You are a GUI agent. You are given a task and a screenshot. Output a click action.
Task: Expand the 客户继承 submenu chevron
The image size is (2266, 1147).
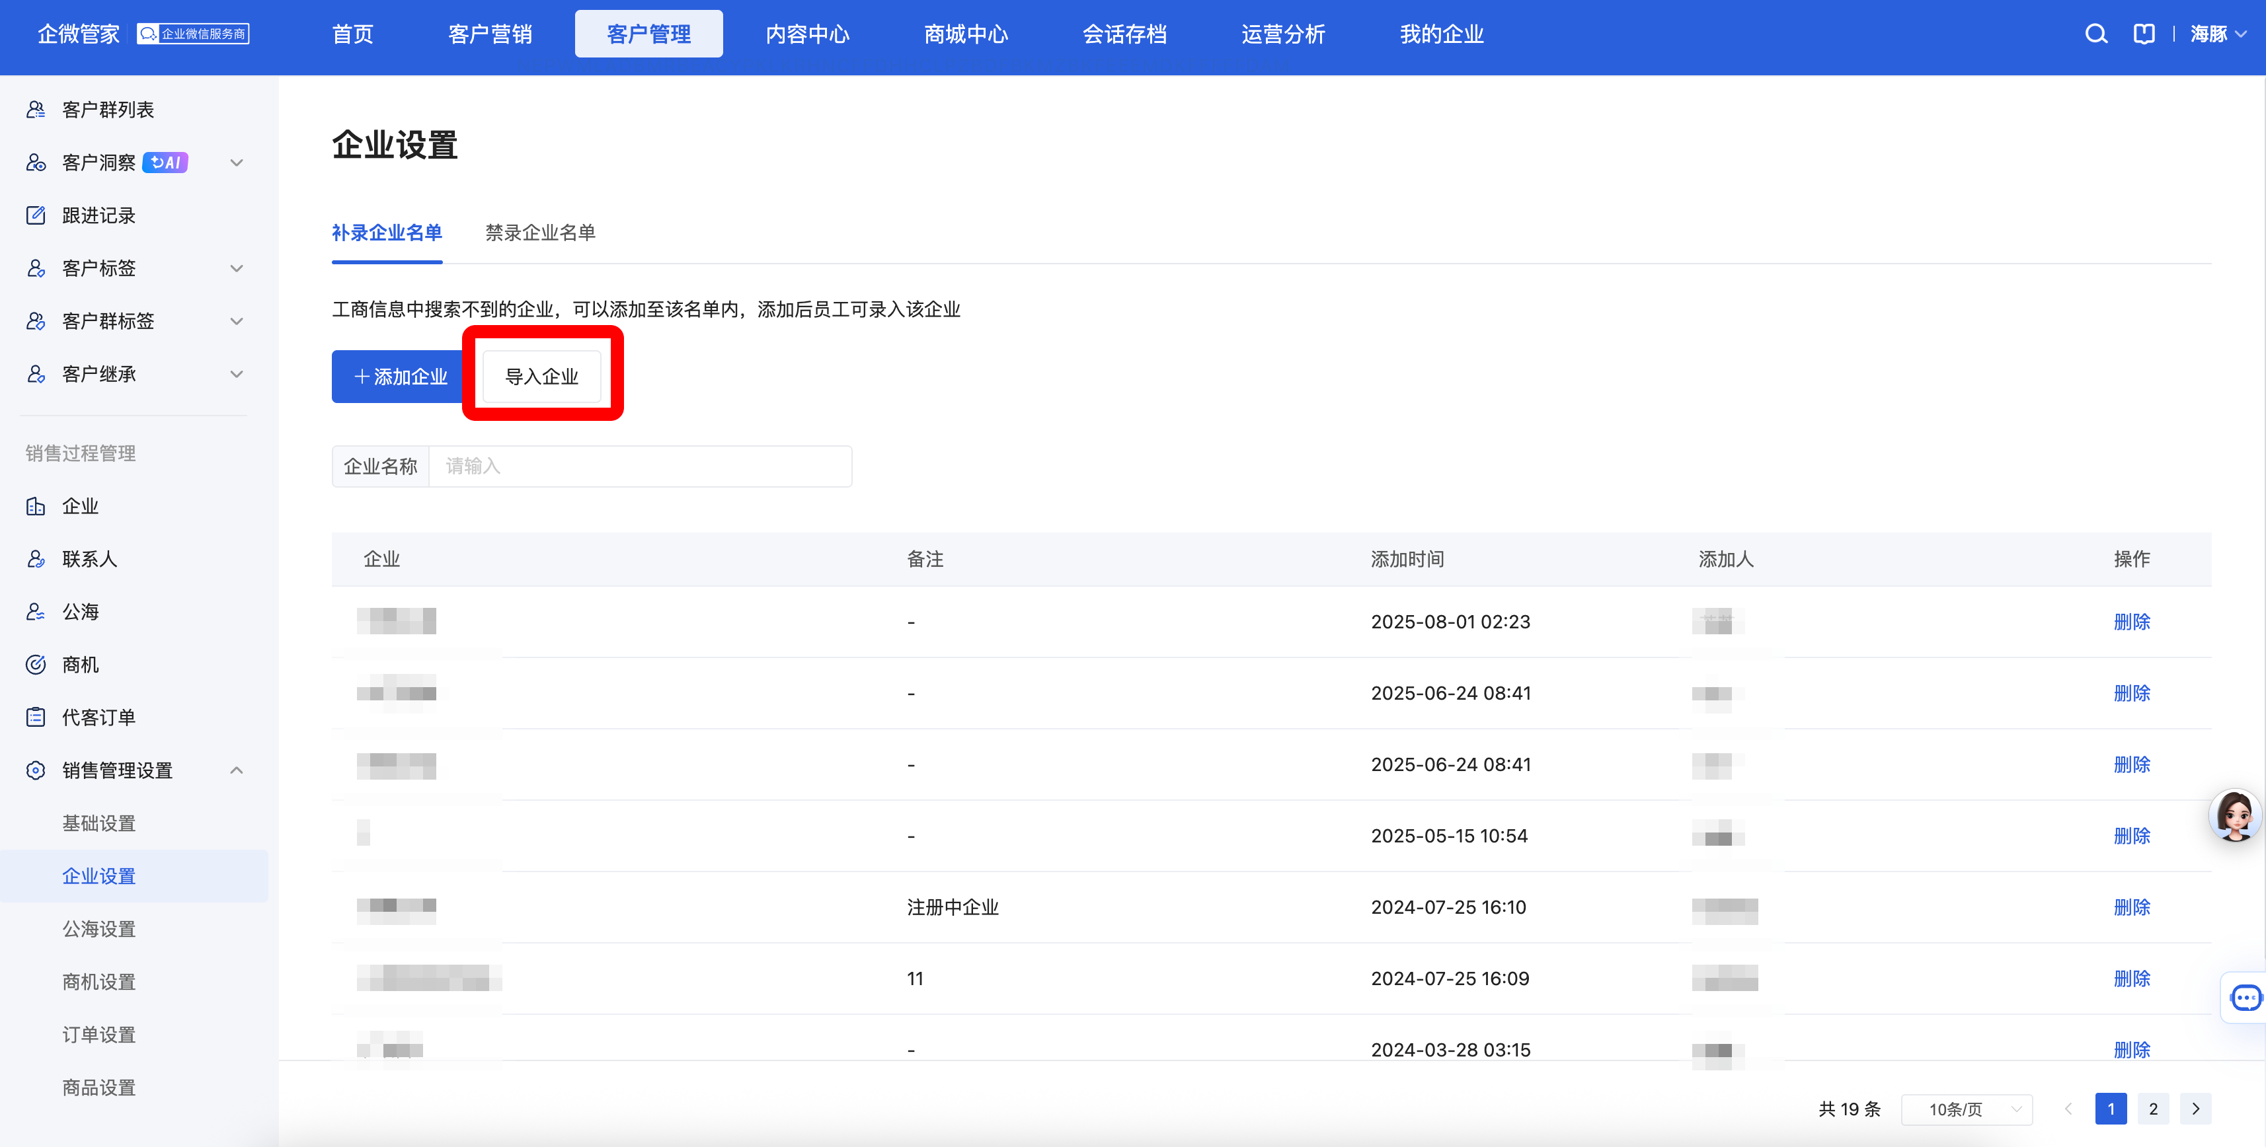(237, 373)
